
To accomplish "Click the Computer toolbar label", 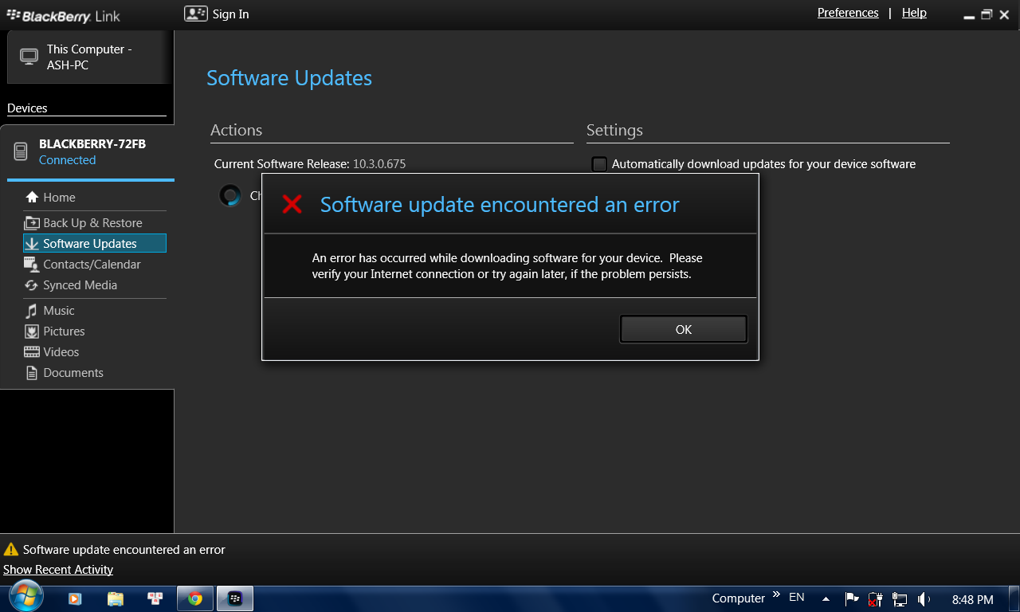I will [738, 598].
